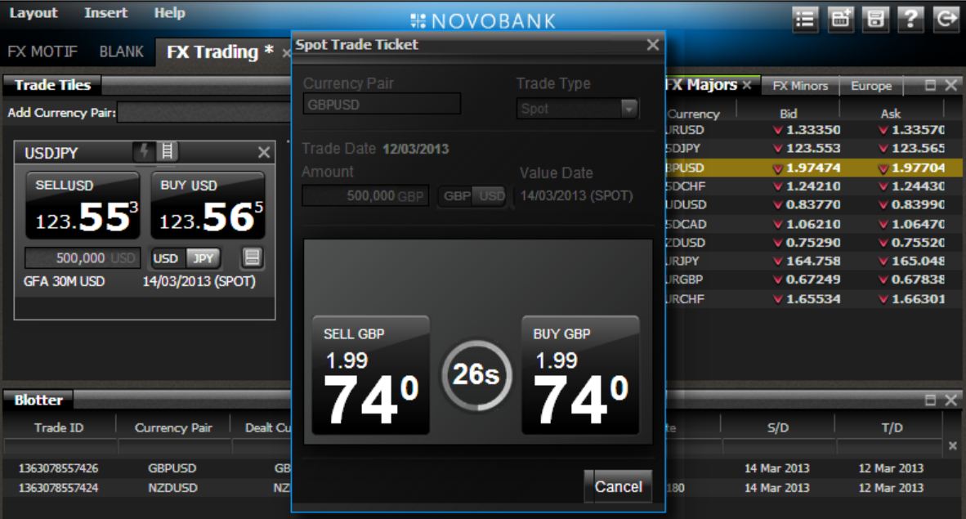This screenshot has height=519, width=966.
Task: Click Cancel in the Spot Trade Ticket
Action: 618,486
